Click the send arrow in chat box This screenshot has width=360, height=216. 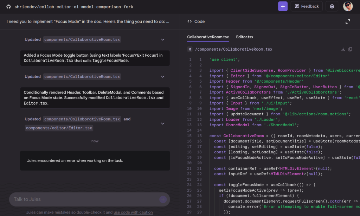click(x=163, y=199)
